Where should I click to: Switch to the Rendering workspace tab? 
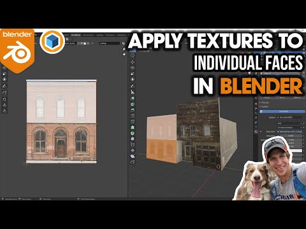click(x=121, y=35)
